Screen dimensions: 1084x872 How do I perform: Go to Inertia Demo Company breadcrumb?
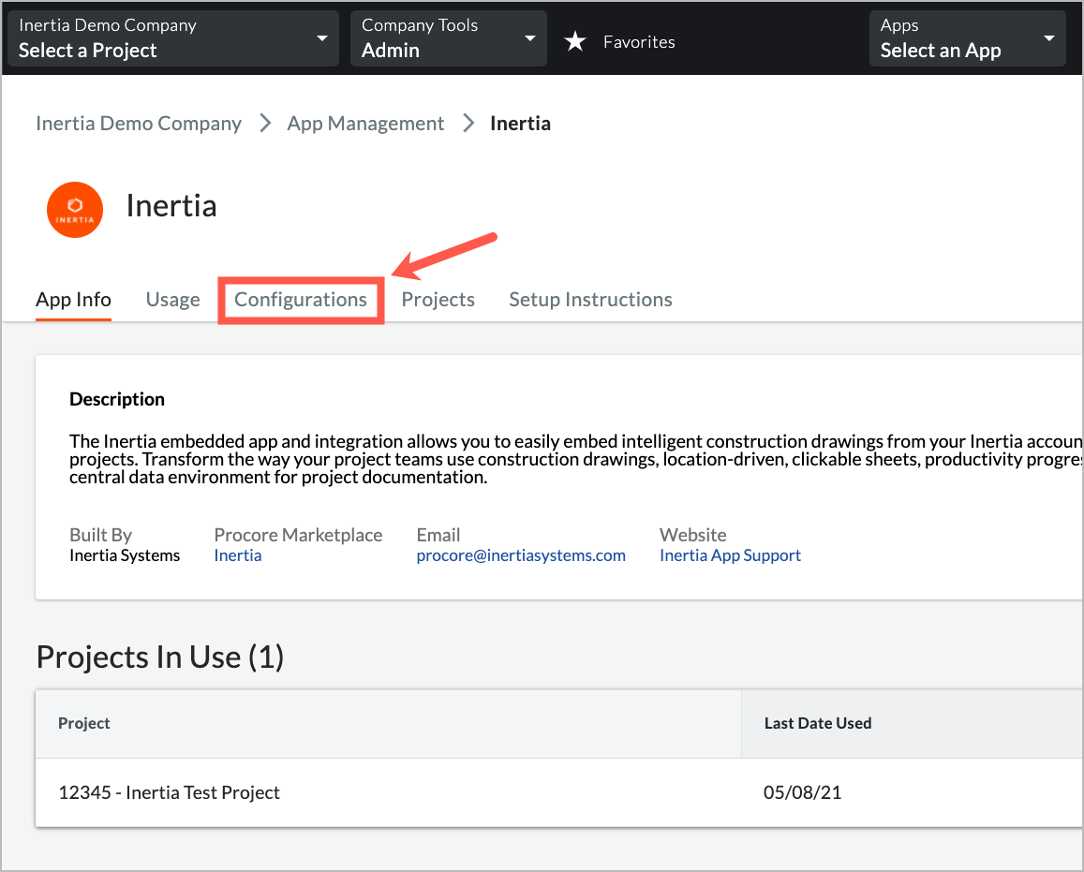tap(139, 124)
